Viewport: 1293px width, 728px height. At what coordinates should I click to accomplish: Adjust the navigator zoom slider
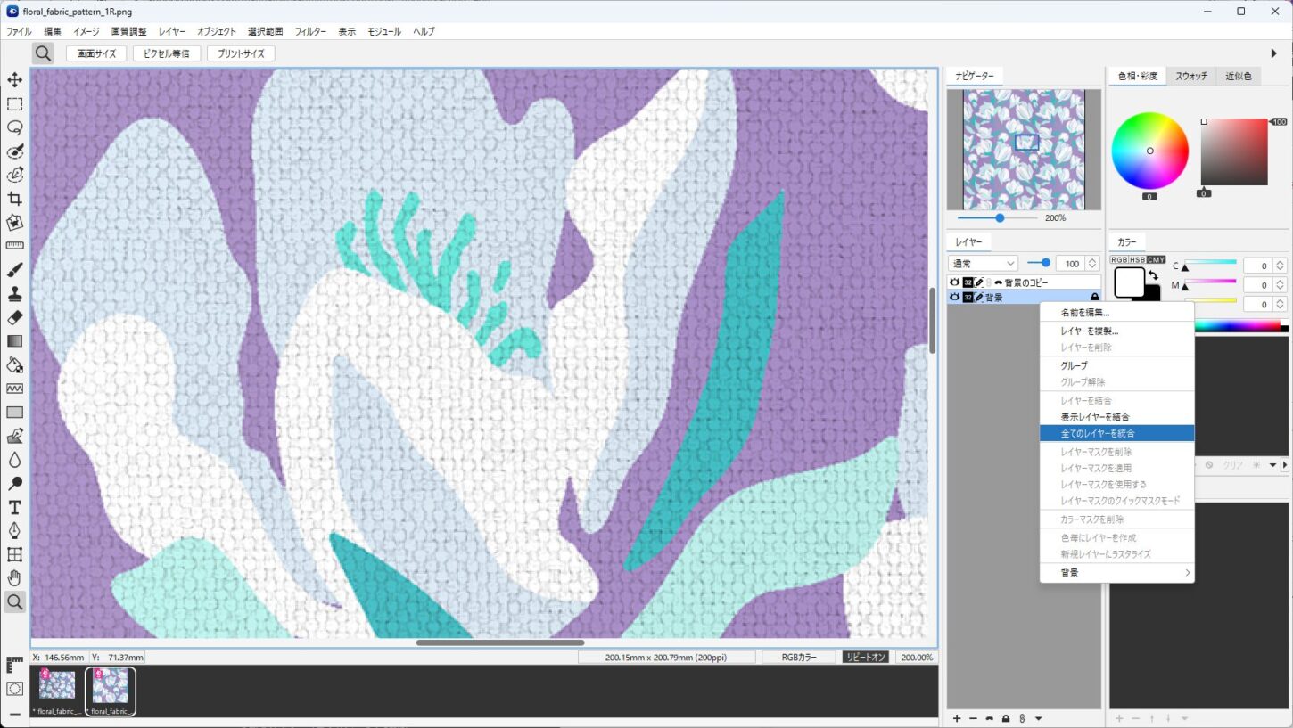click(999, 217)
